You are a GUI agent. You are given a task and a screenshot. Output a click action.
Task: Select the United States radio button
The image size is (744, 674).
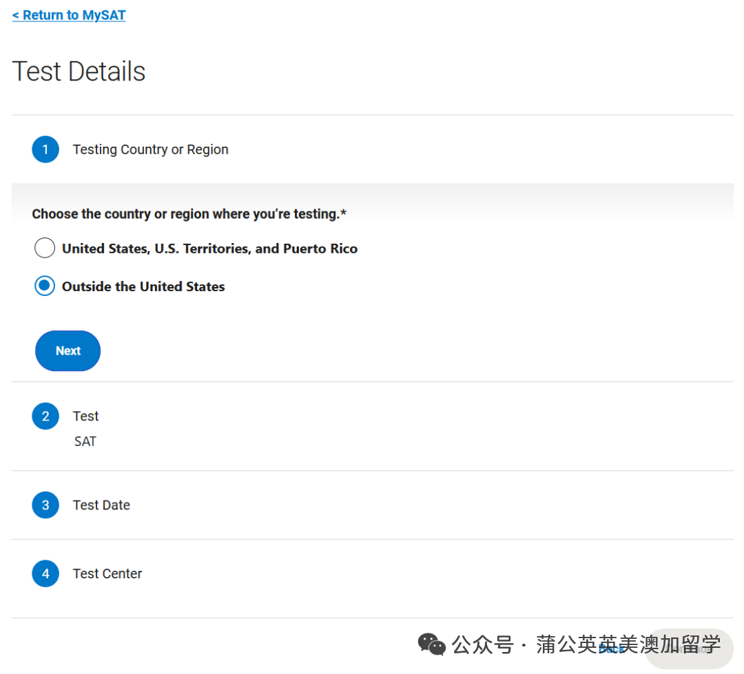pyautogui.click(x=45, y=248)
